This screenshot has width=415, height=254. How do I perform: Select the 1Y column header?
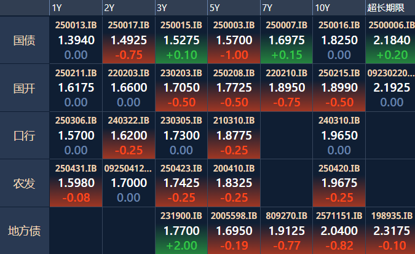[x=76, y=7]
